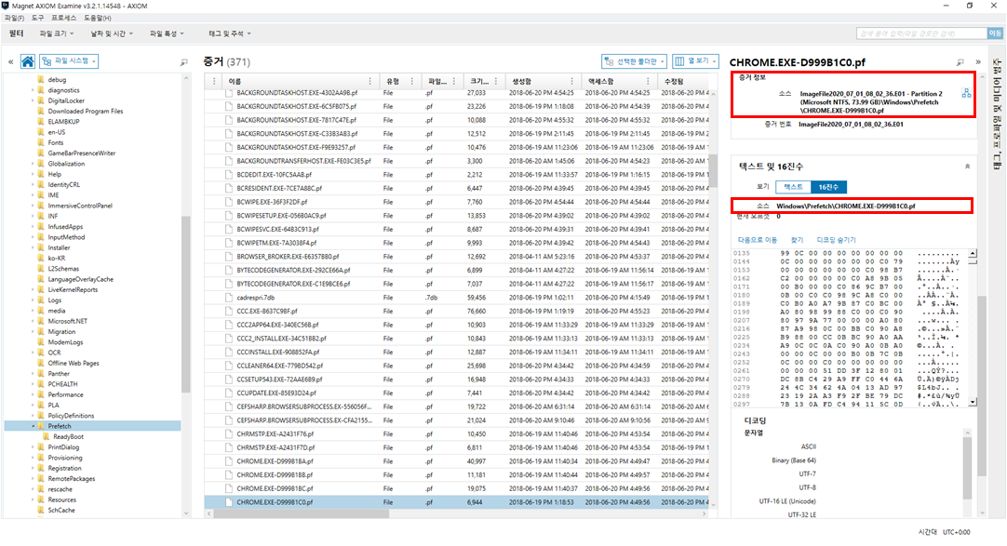The width and height of the screenshot is (1007, 546).
Task: Pin the file system navigation panel
Action: click(x=184, y=62)
